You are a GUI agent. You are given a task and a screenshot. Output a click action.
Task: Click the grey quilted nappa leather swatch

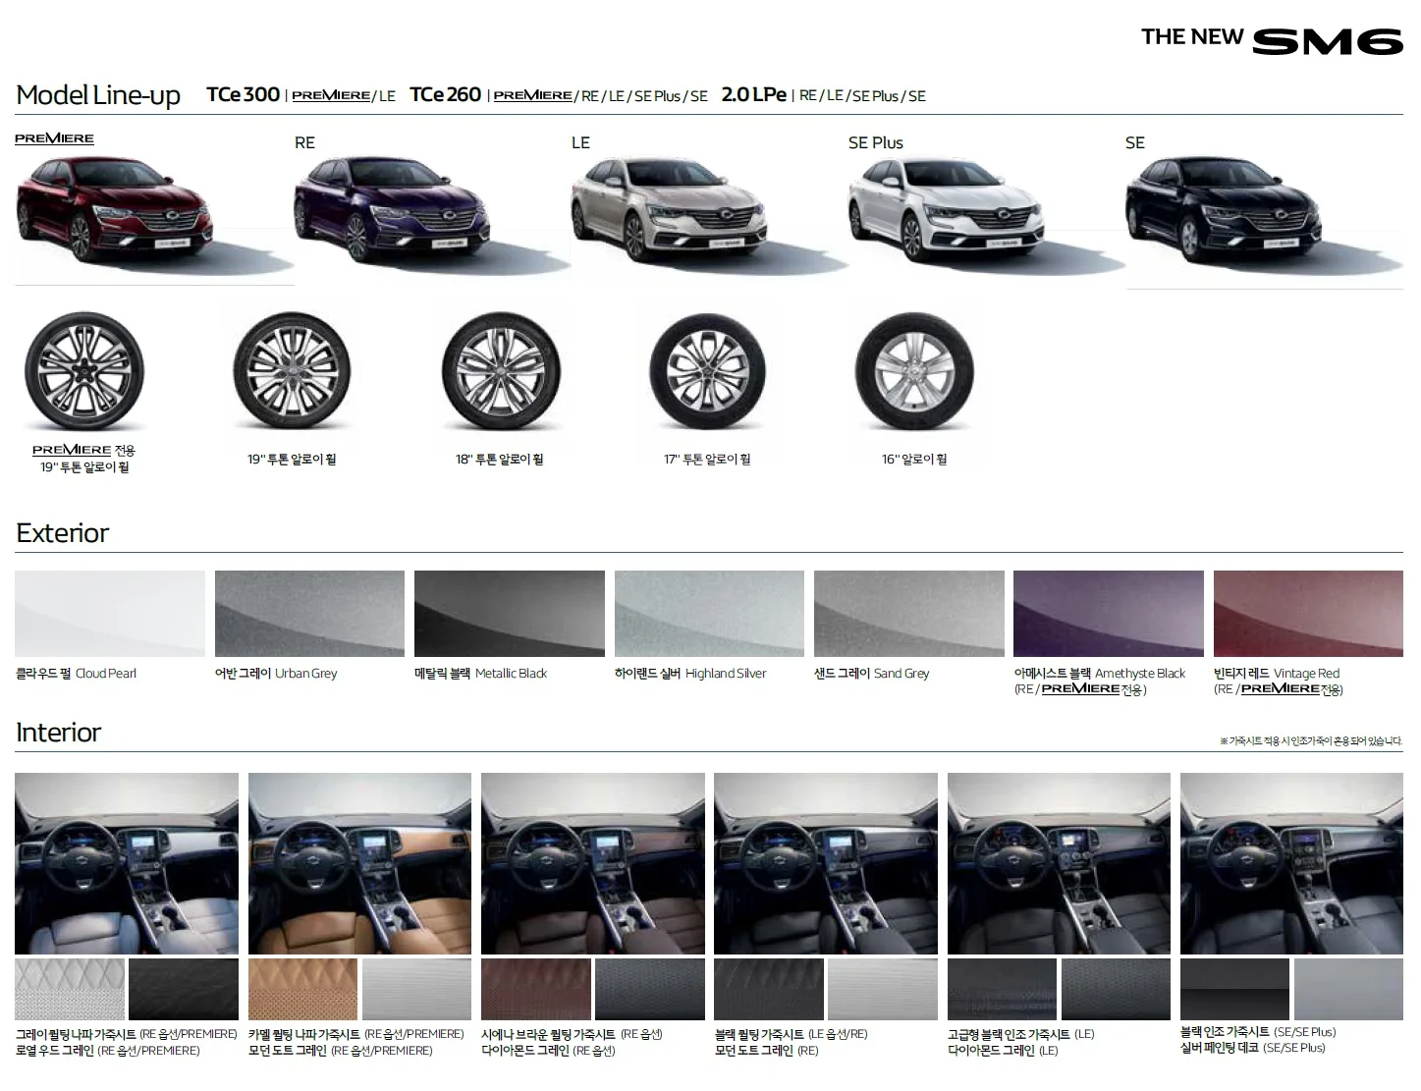(70, 989)
